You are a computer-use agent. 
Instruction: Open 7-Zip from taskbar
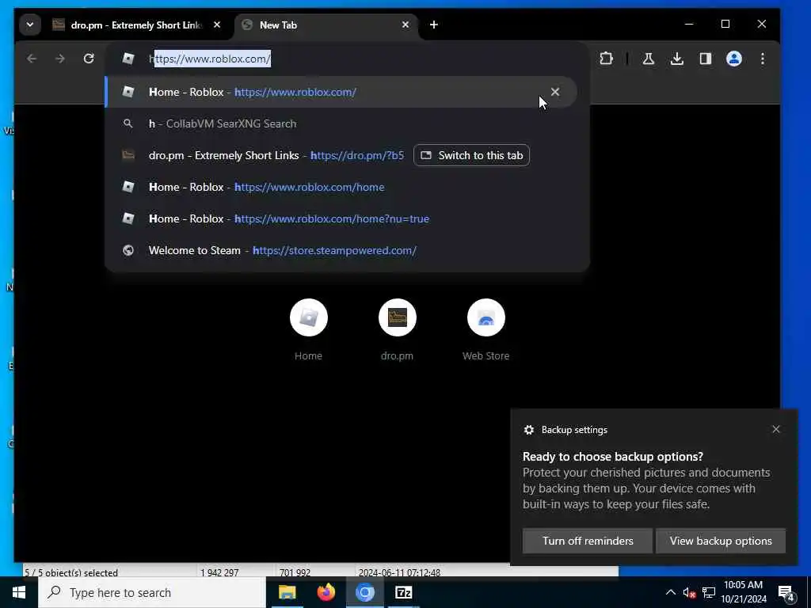point(403,592)
